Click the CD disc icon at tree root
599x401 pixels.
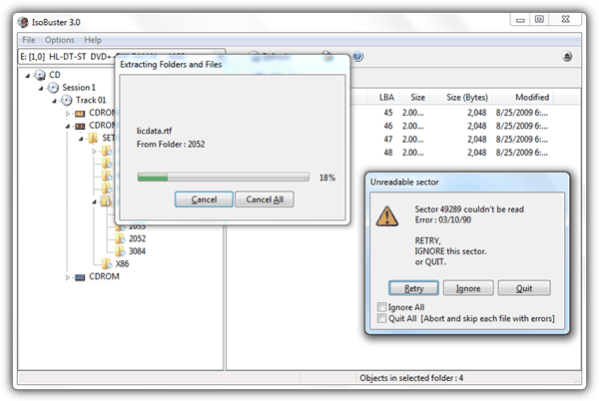pos(40,75)
